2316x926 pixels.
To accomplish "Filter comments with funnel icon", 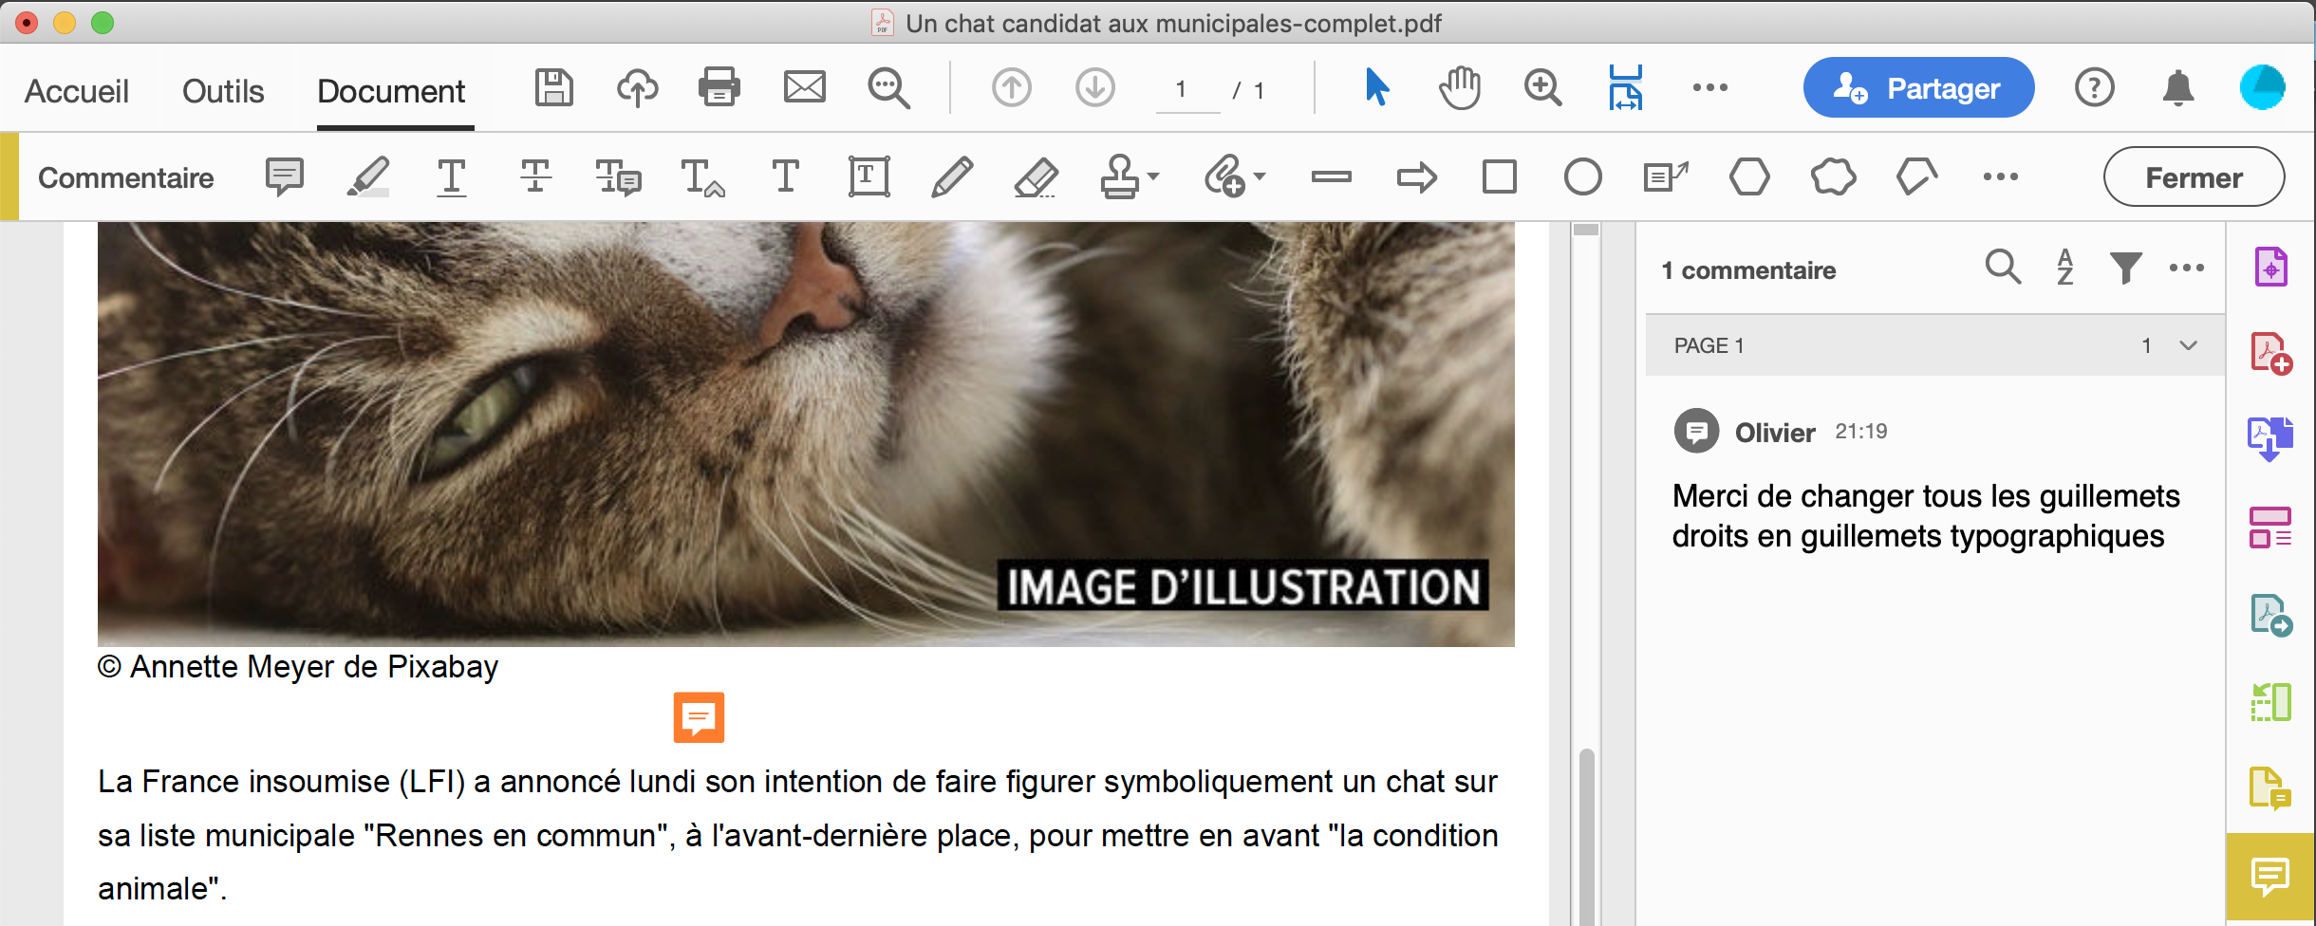I will point(2125,269).
